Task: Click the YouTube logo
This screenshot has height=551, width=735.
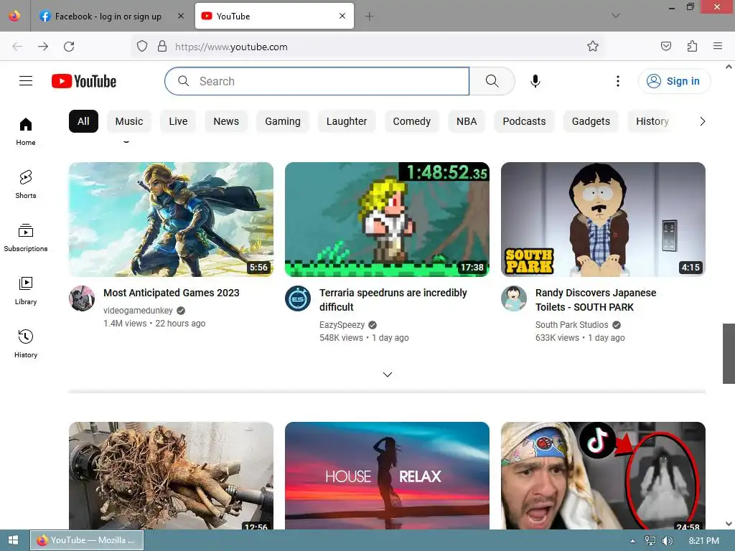Action: click(x=84, y=81)
